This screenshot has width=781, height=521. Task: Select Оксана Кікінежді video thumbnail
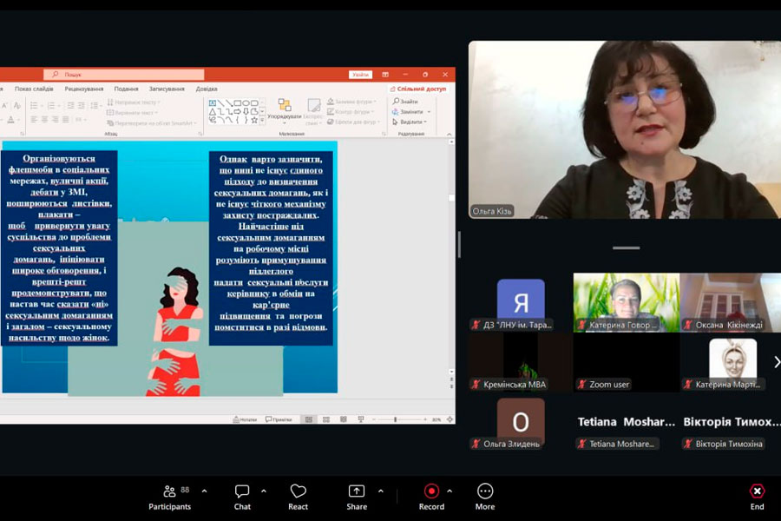(x=730, y=303)
